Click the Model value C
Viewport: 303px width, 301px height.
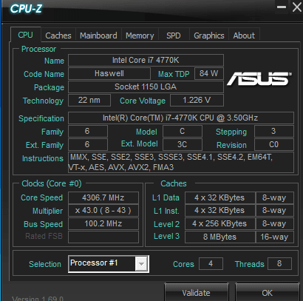click(x=183, y=131)
